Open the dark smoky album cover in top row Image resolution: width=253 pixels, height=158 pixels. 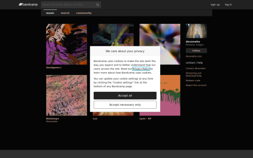click(113, 35)
